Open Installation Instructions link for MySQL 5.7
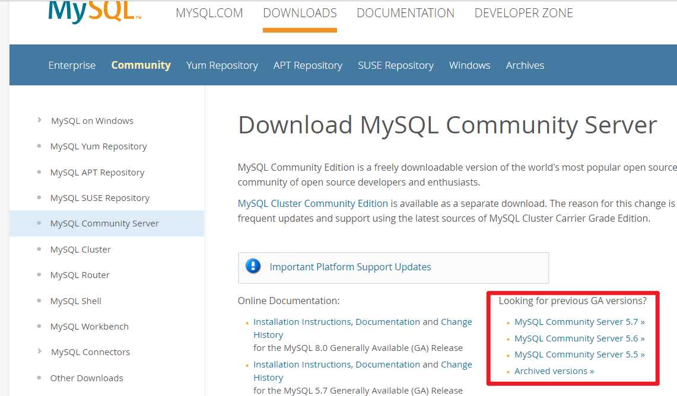677x396 pixels. (303, 365)
